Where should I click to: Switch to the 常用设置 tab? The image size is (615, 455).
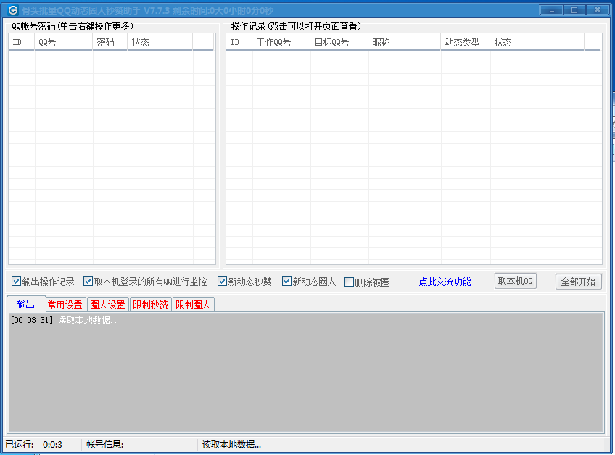65,305
